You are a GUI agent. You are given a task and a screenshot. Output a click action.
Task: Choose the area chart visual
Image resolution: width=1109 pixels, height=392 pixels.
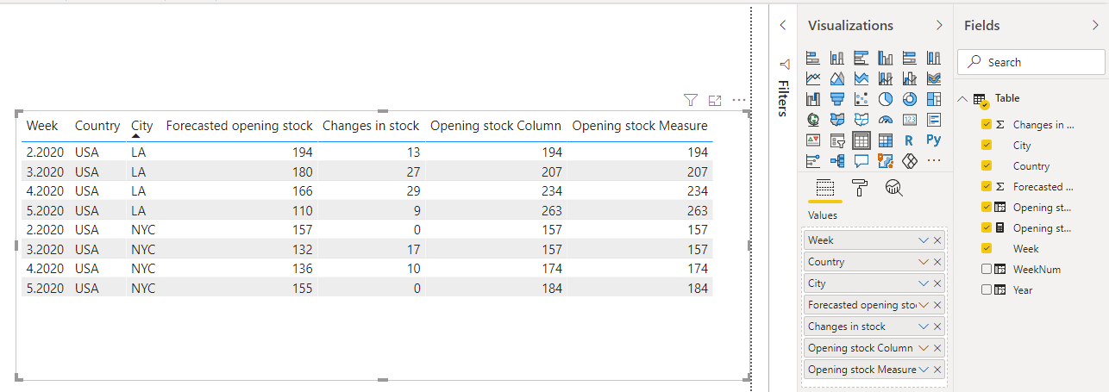(836, 78)
